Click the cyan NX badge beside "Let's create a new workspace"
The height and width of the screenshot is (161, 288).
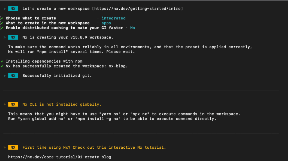click(x=13, y=9)
